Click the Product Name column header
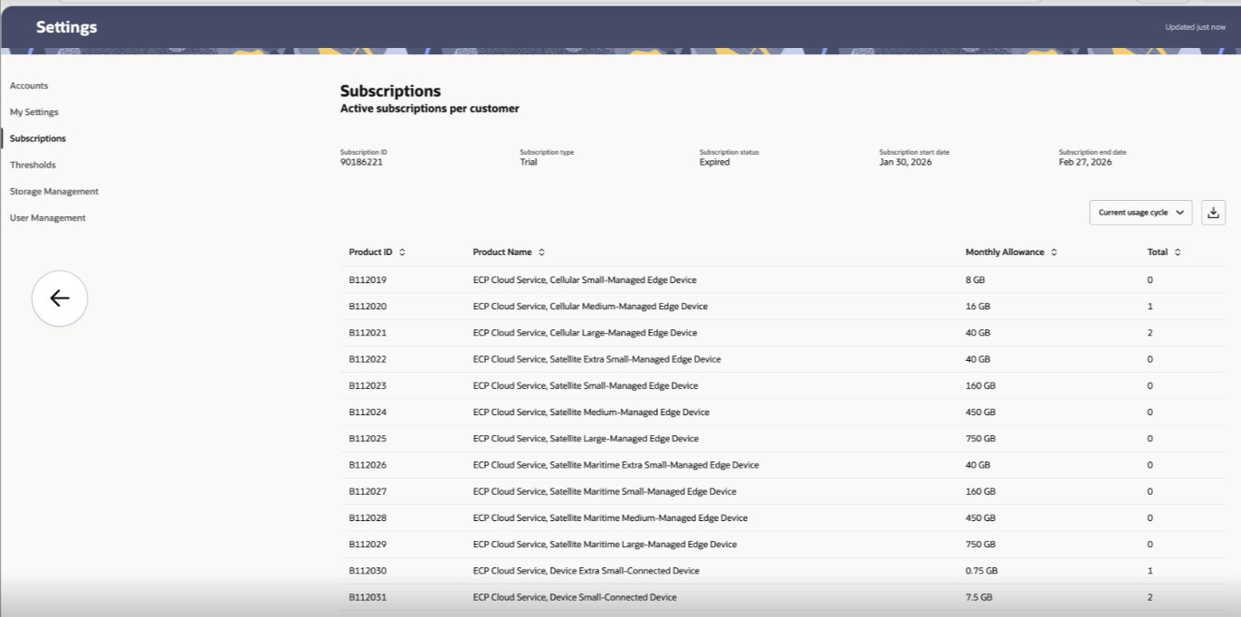This screenshot has height=617, width=1241. point(502,252)
